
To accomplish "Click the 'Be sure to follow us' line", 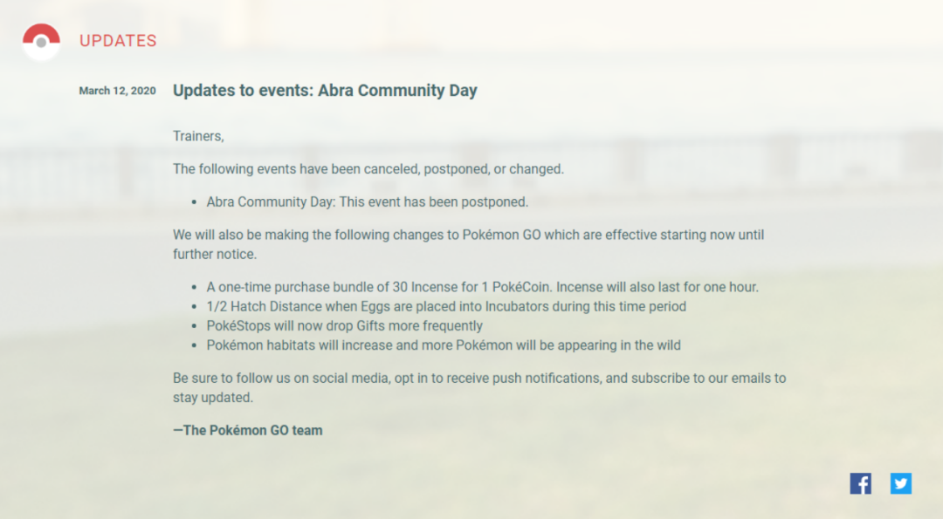I will click(478, 379).
